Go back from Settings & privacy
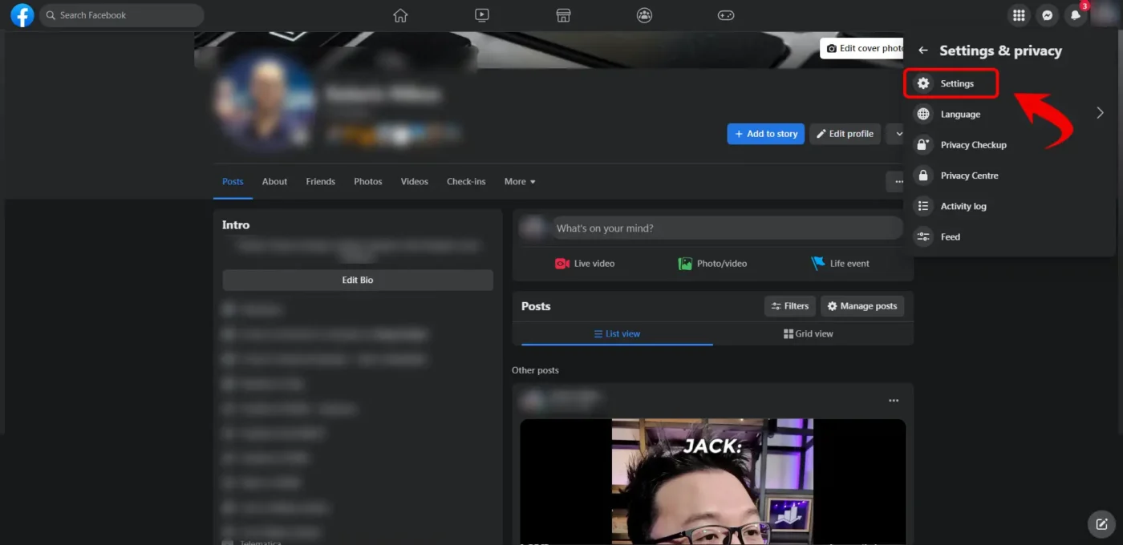This screenshot has height=545, width=1123. click(923, 50)
